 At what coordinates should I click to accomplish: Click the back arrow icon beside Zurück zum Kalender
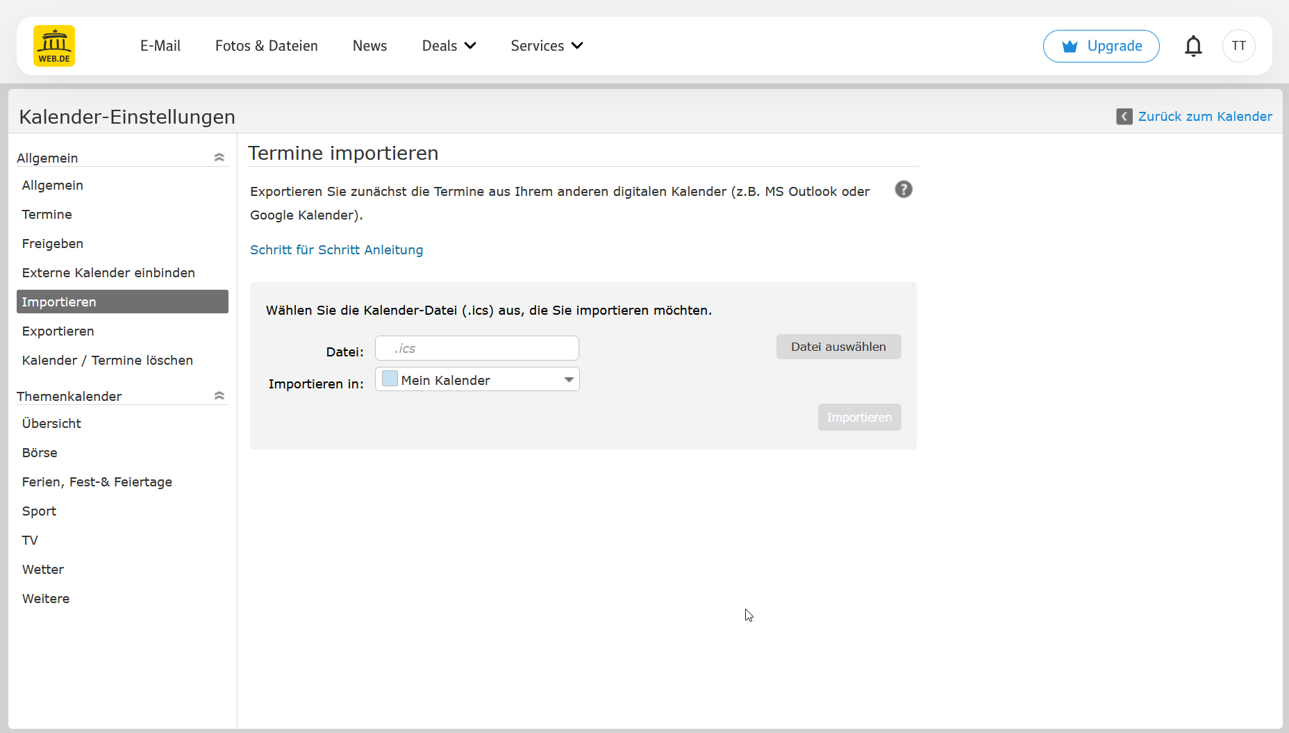click(1124, 117)
